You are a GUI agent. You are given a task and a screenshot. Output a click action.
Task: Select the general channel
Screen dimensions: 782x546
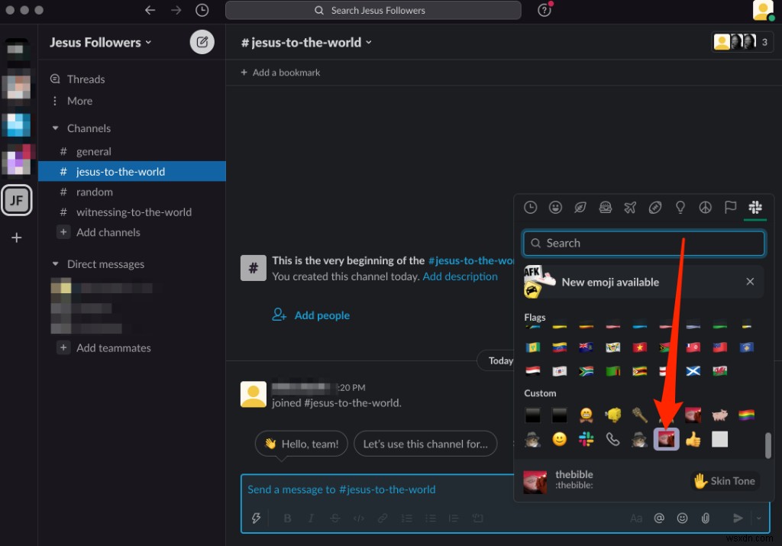point(93,151)
